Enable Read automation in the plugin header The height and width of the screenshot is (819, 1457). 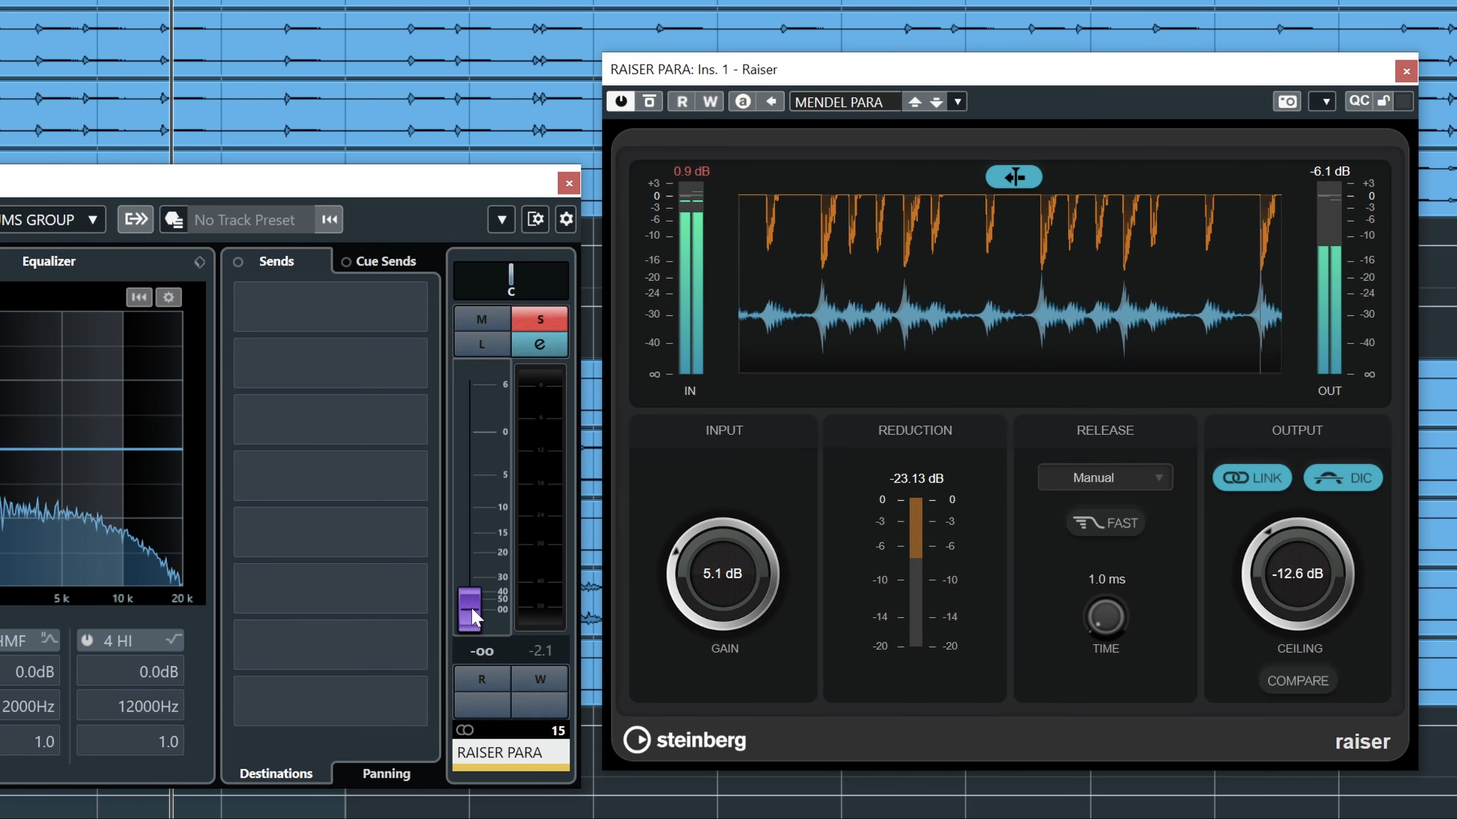click(682, 101)
